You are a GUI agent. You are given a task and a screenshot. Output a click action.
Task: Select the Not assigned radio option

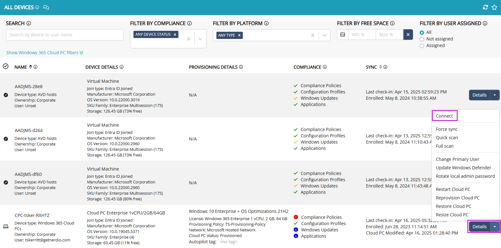[x=422, y=39]
